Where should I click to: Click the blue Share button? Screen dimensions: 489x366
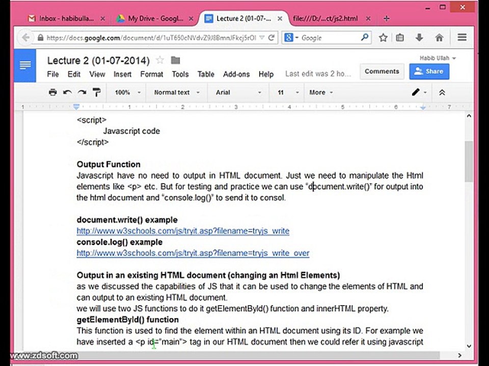tap(429, 71)
